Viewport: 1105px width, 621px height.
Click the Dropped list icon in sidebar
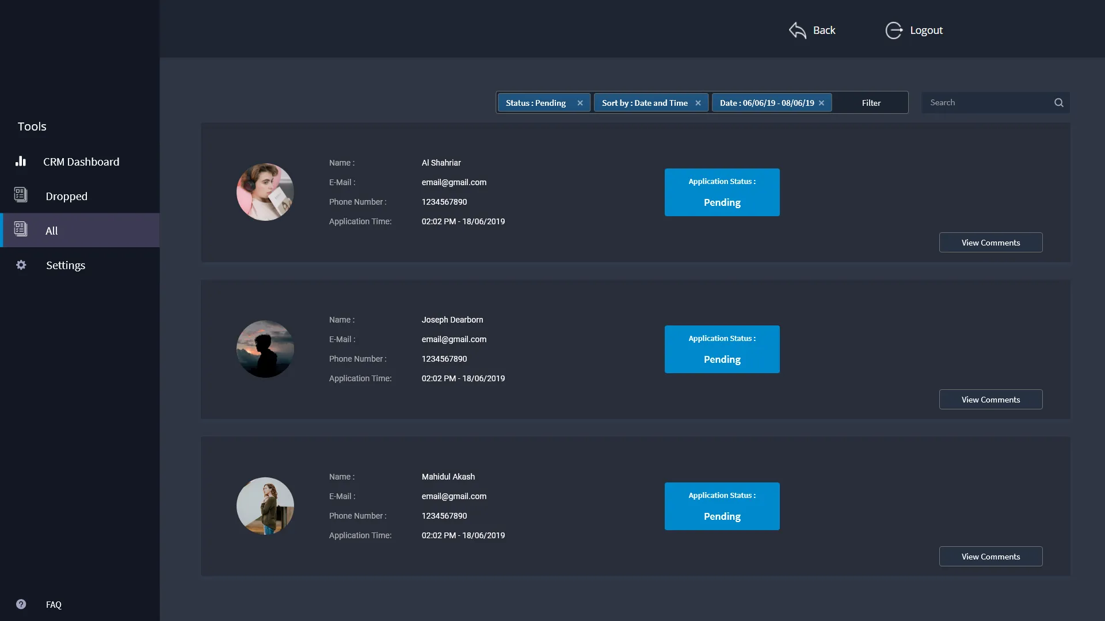click(21, 195)
